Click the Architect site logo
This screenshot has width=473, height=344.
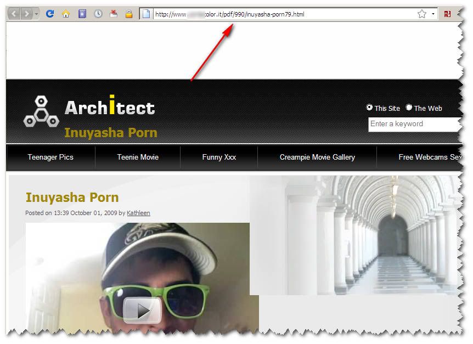tap(89, 111)
